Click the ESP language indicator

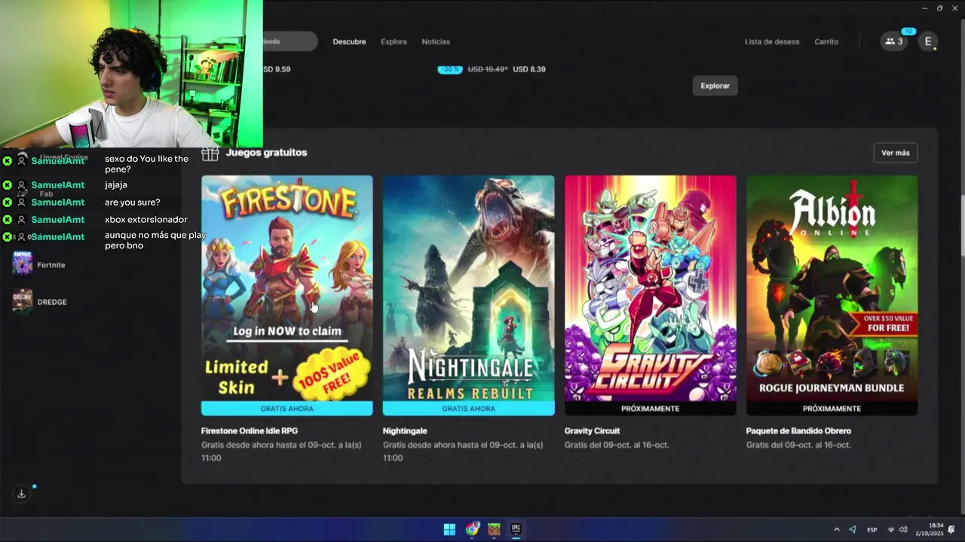(872, 529)
